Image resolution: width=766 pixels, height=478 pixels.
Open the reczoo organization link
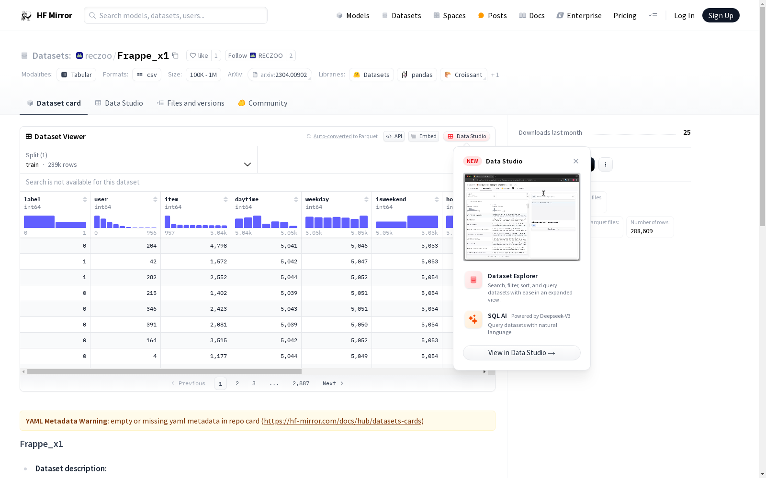[98, 56]
